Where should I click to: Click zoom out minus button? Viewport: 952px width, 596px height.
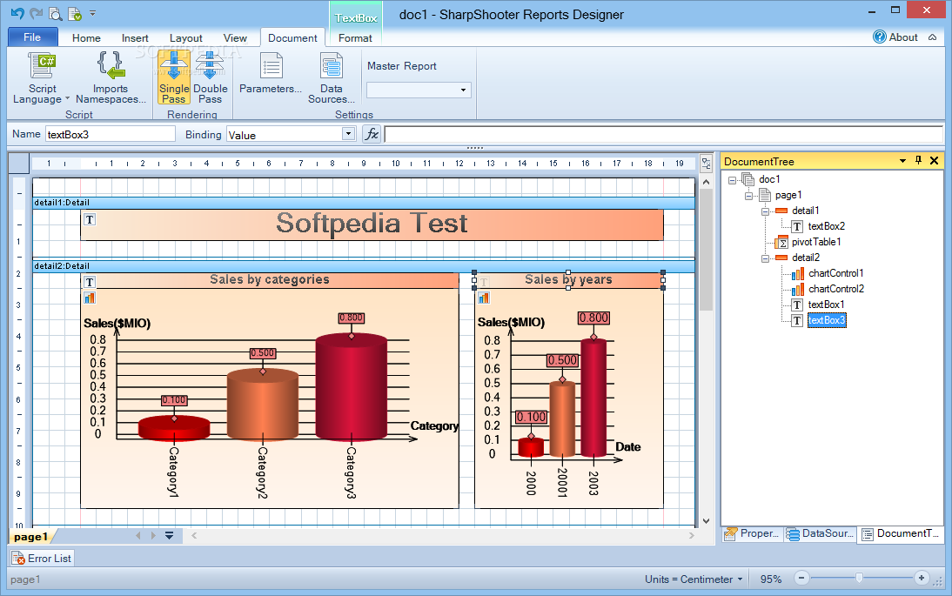(801, 578)
